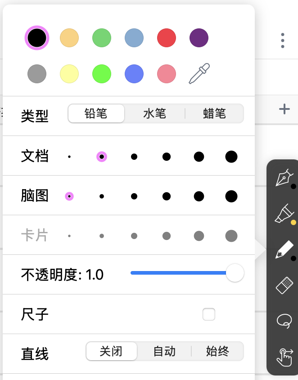This screenshot has height=380, width=298.
Task: Open the three-dot overflow menu
Action: pos(282,41)
